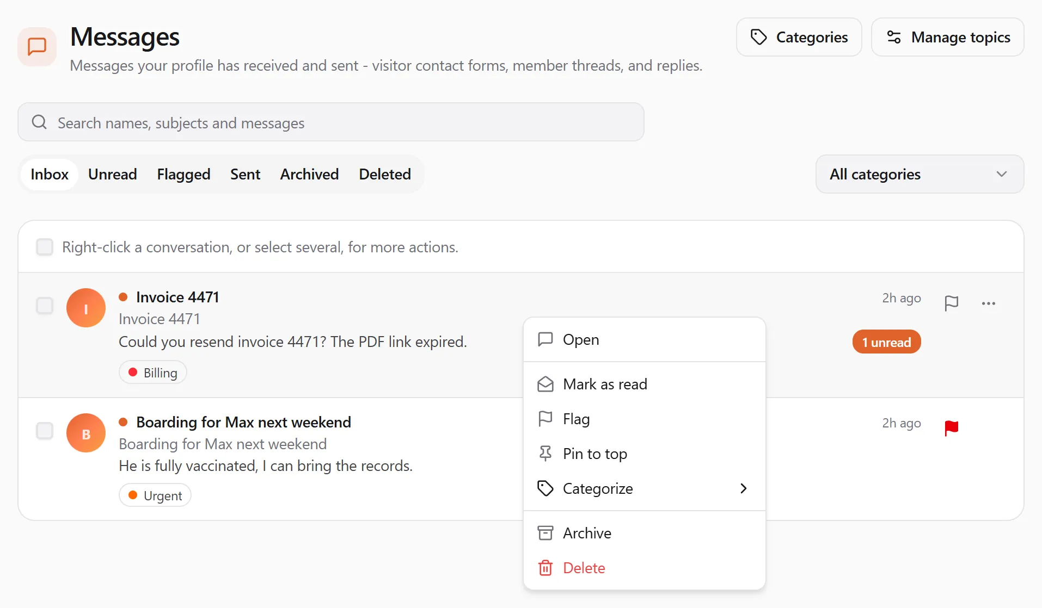Screen dimensions: 1042x608
Task: Open the Categories button
Action: click(x=799, y=37)
